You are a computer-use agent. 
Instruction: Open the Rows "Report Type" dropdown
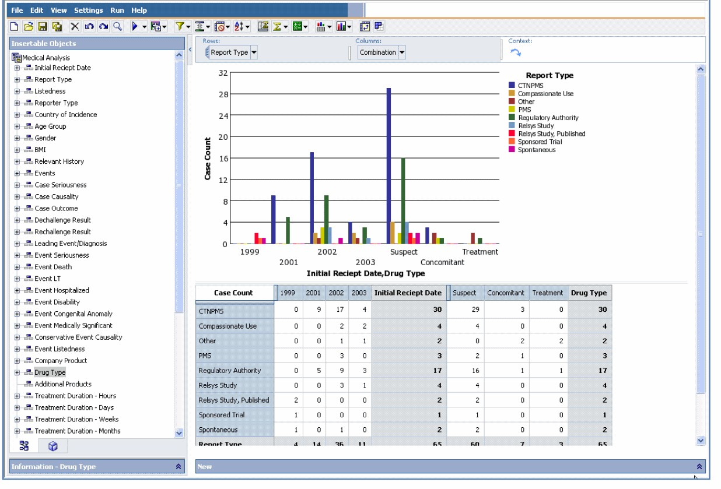point(254,52)
